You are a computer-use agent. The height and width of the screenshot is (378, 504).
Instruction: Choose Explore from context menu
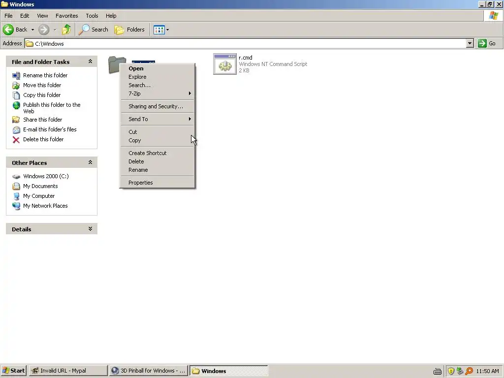157,77
